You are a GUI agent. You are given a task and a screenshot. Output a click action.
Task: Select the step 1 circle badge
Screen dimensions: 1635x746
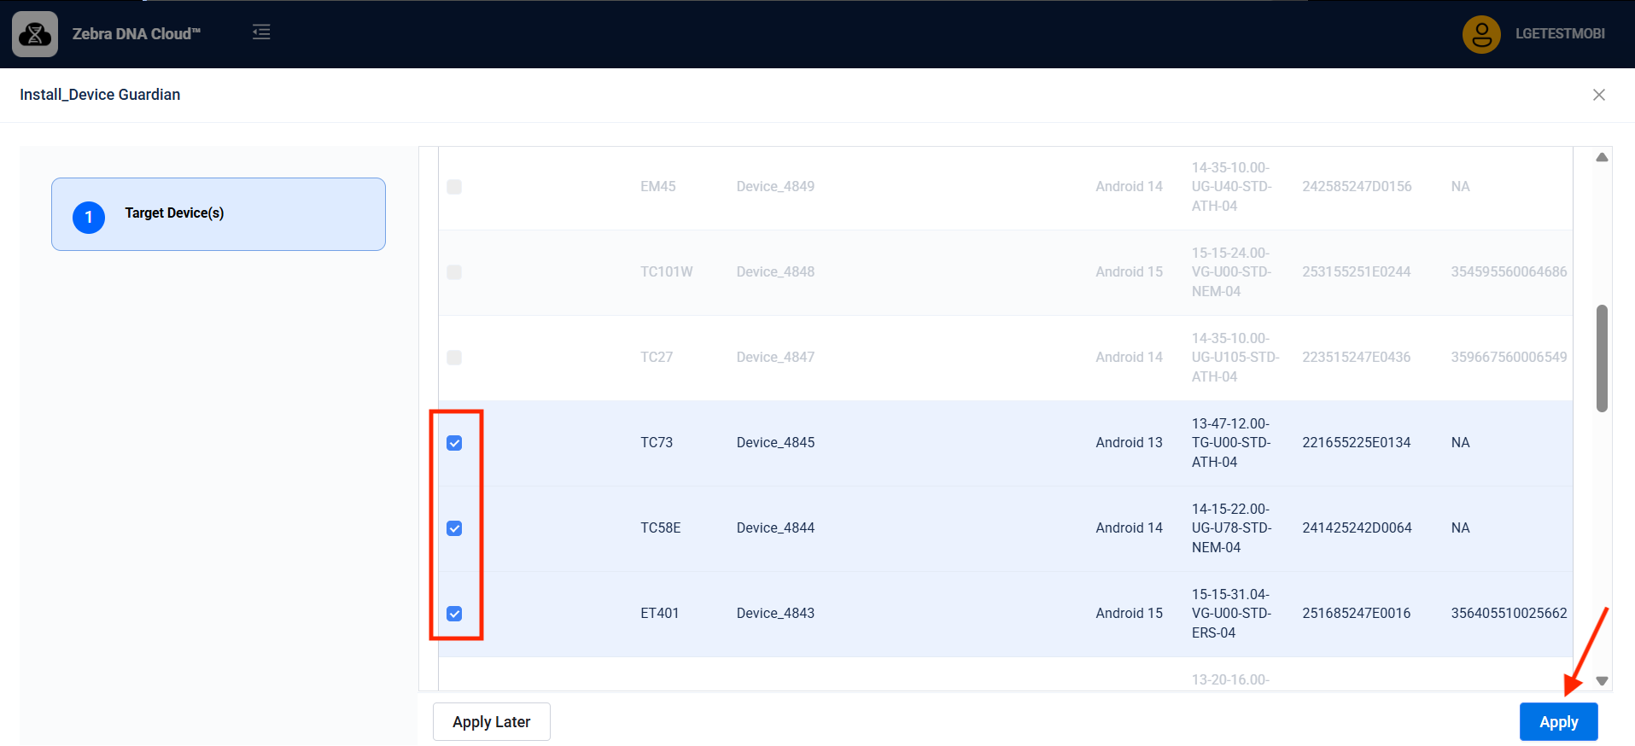click(89, 218)
